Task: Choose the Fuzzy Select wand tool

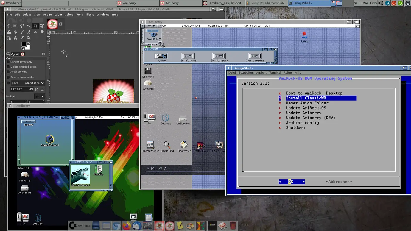Action: (29, 26)
